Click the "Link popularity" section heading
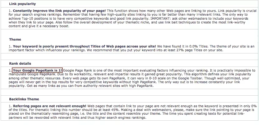The image size is (259, 125). [x=22, y=4]
